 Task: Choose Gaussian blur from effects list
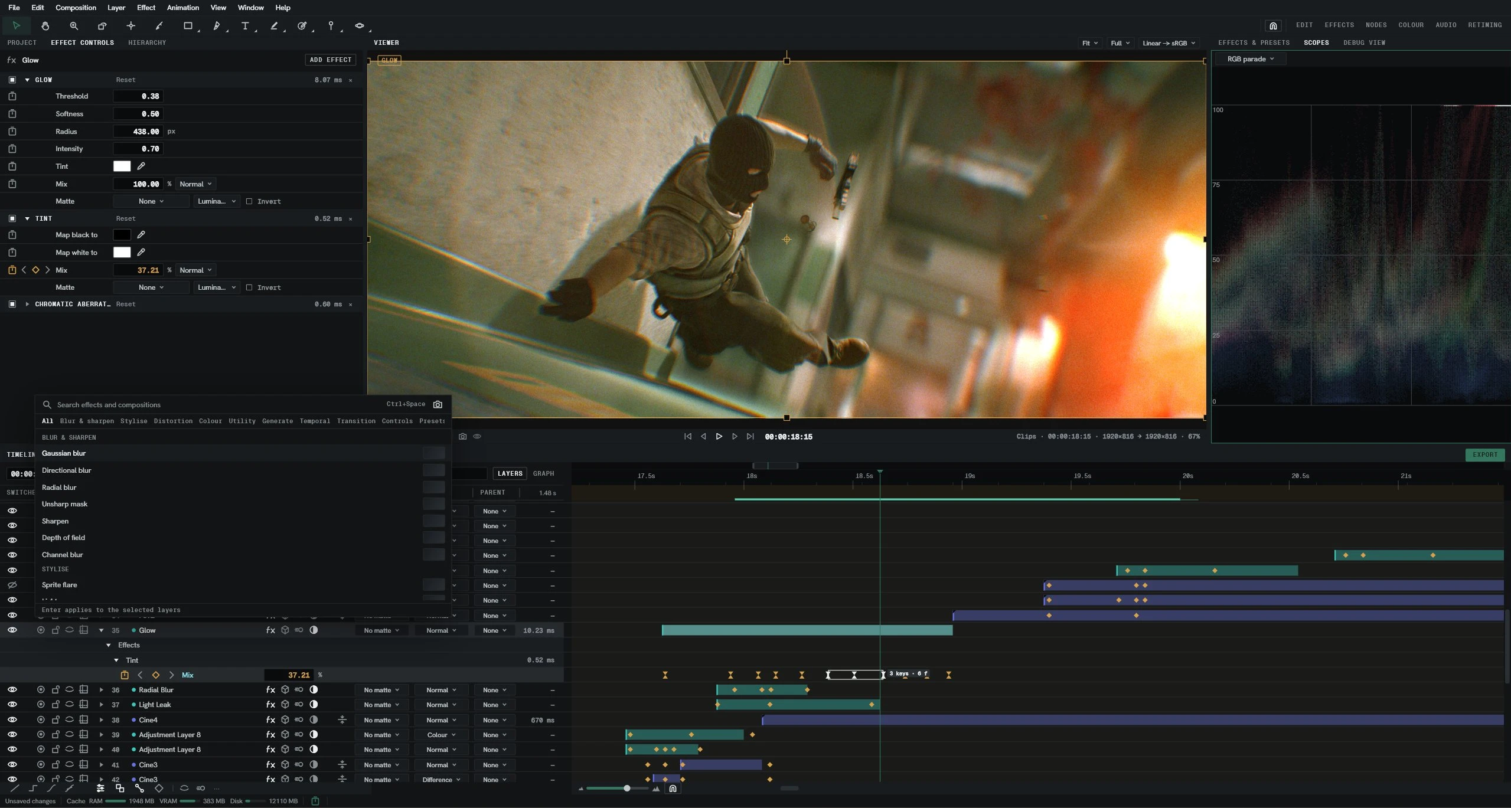click(x=243, y=453)
